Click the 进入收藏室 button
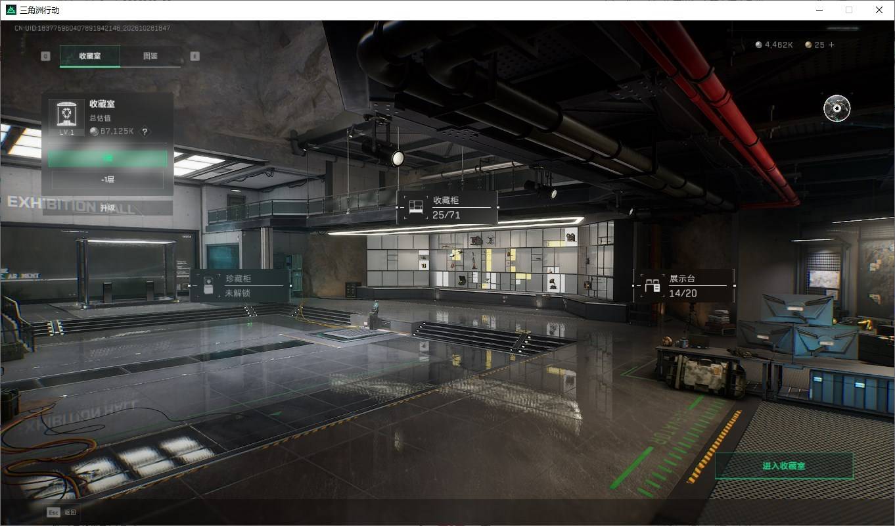Viewport: 895px width, 526px height. pos(784,466)
